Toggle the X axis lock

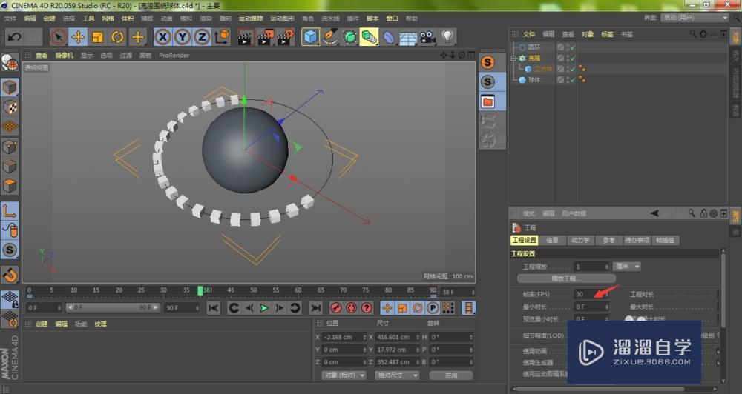click(x=162, y=37)
